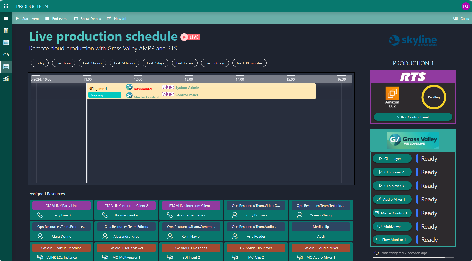Click device icon for SDI Input 2
This screenshot has height=261, width=472.
[x=170, y=257]
